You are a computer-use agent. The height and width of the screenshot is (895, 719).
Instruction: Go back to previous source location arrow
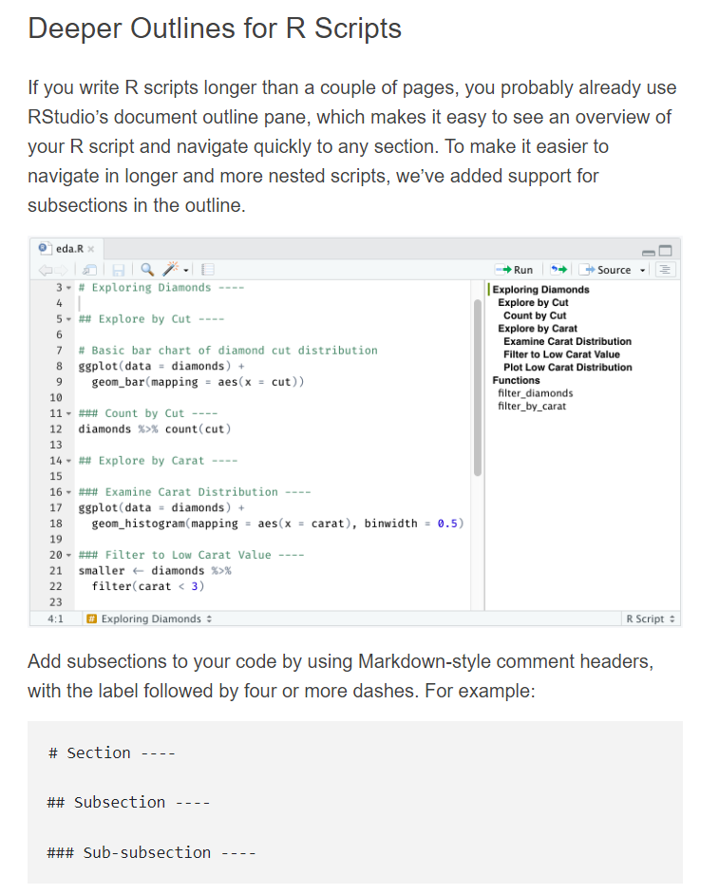[x=45, y=270]
